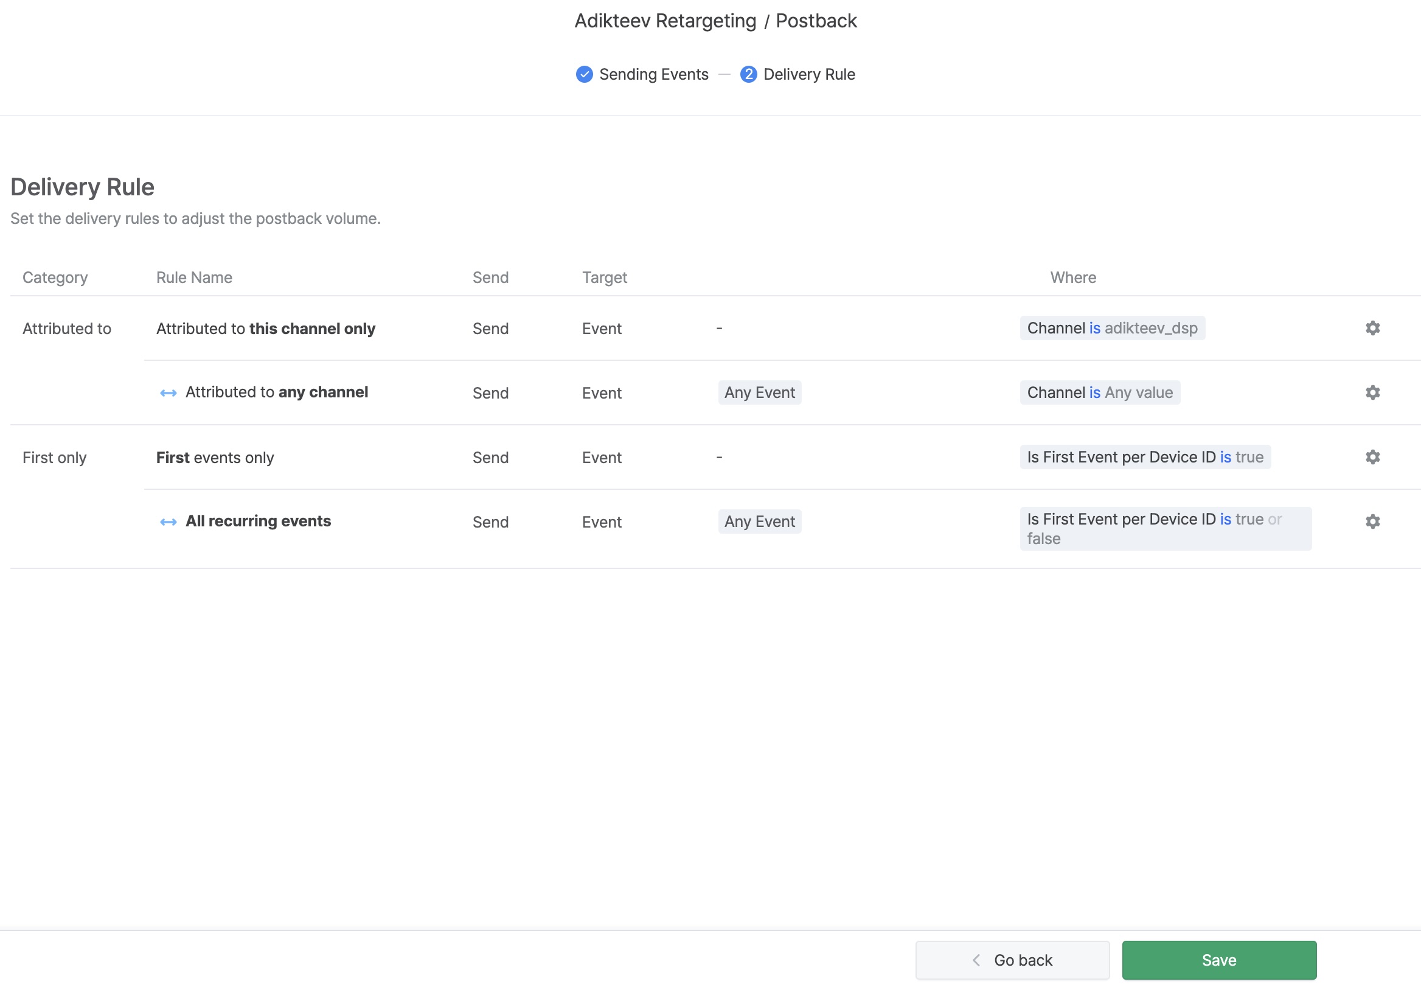Click the Channel is adikteev_dsp condition tag
The width and height of the screenshot is (1421, 987).
[1112, 328]
